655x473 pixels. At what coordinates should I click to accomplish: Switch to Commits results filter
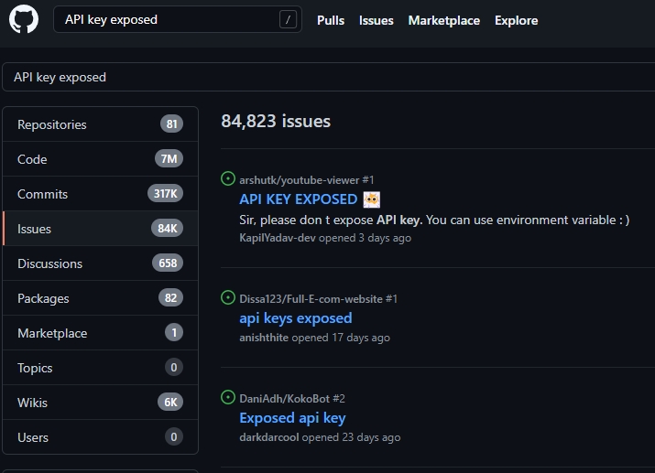tap(43, 194)
